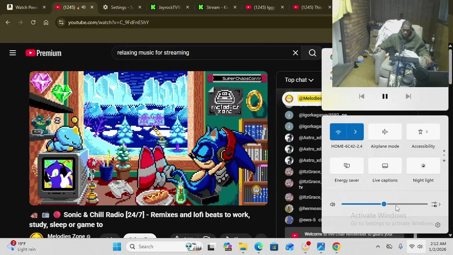Open the YouTube guide hamburger menu
The height and width of the screenshot is (255, 453).
click(x=13, y=53)
